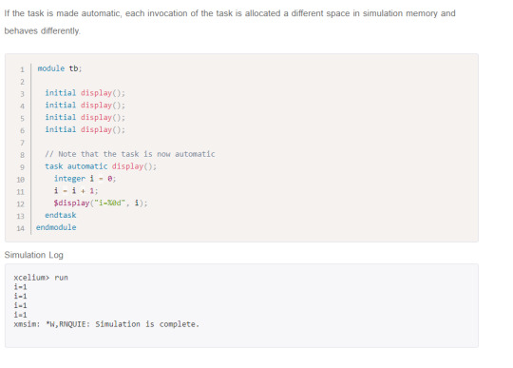Click the 'i = i + 1;' statement
This screenshot has width=513, height=368.
pos(76,190)
